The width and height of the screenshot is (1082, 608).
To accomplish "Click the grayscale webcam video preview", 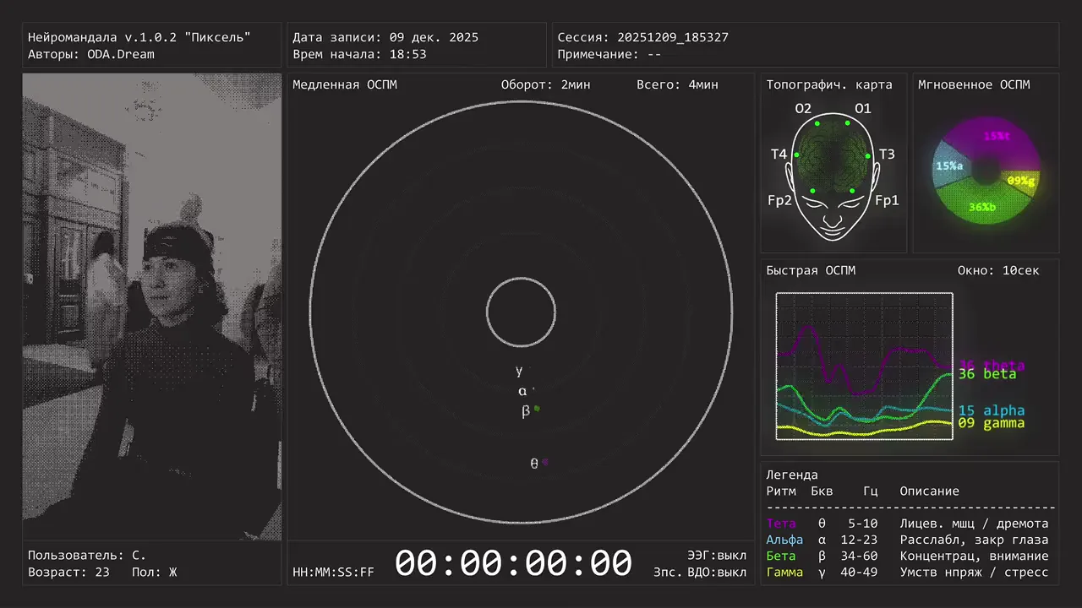I will [152, 307].
